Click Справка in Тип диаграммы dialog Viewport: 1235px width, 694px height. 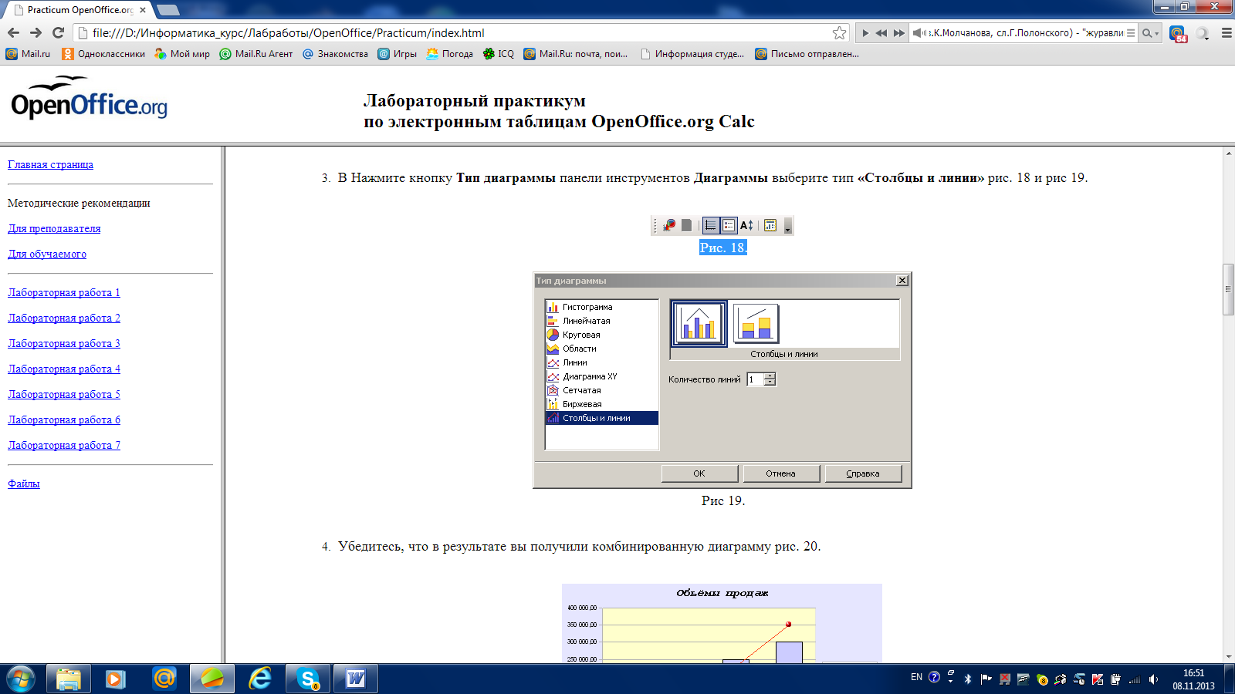[863, 473]
